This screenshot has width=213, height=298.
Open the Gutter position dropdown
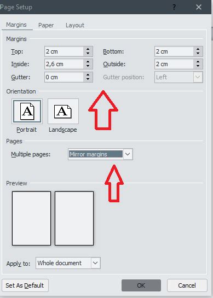198,77
